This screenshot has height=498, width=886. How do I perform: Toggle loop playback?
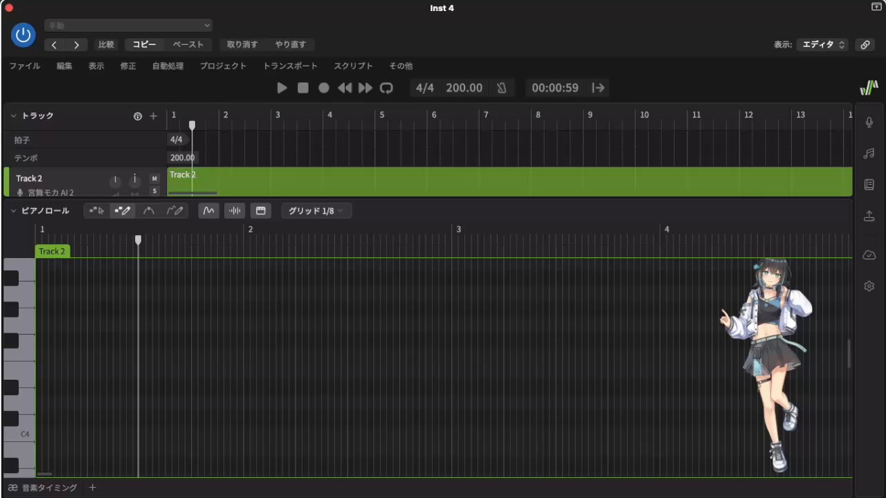click(x=387, y=88)
